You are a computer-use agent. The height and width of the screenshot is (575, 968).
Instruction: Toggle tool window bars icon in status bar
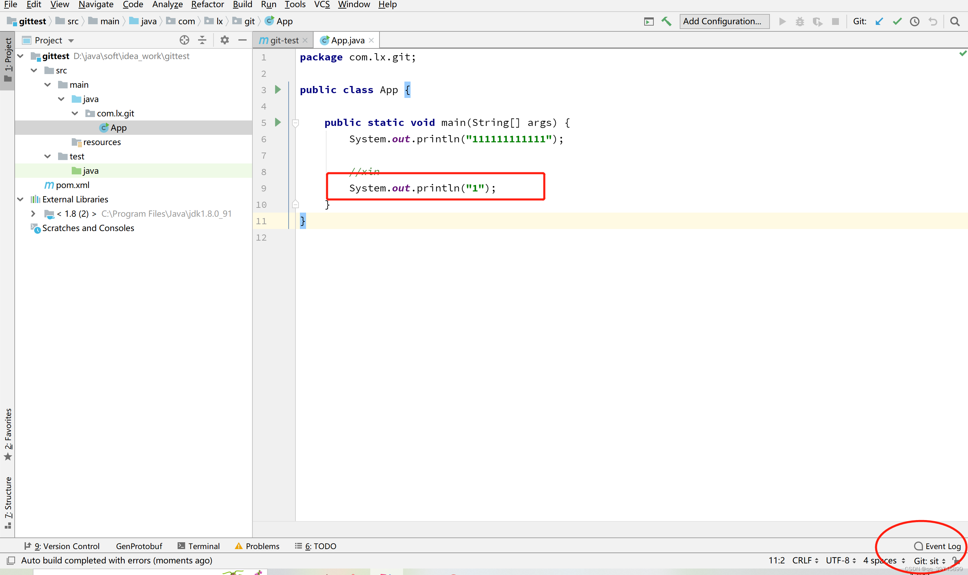[11, 560]
